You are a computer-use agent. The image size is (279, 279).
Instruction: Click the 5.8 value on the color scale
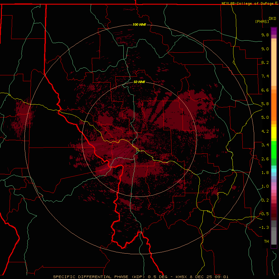[x=265, y=104]
